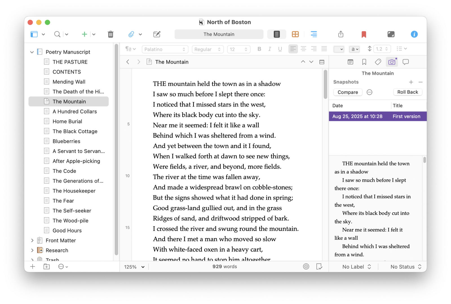Click the red bookmark icon
Viewport: 451px width, 304px height.
[x=364, y=34]
